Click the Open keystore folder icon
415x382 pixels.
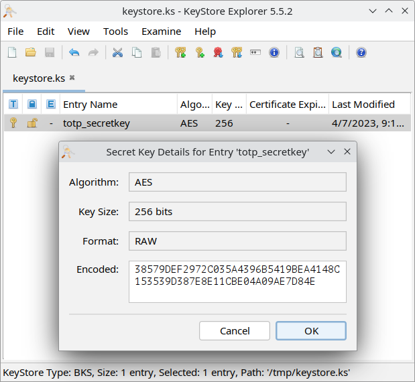[x=31, y=52]
